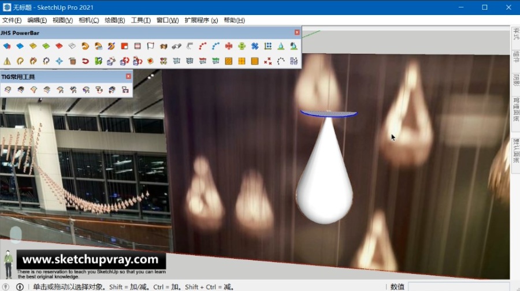Click the orange hatched square icon
The height and width of the screenshot is (291, 520).
229,61
